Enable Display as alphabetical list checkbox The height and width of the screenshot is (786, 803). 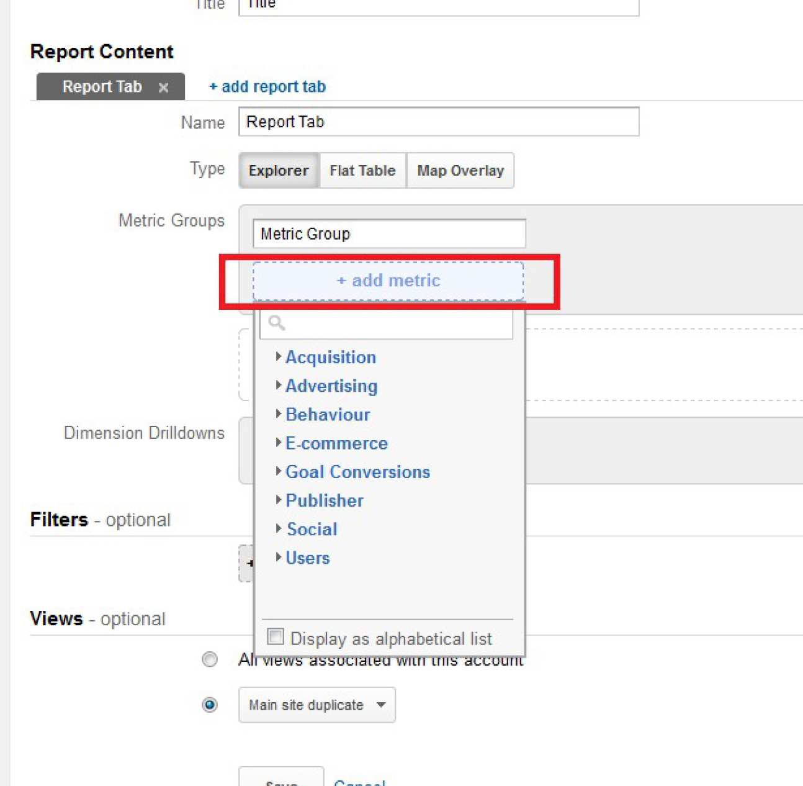tap(276, 637)
